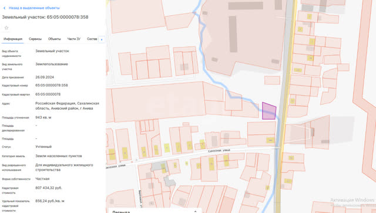
Task: Switch to the Сервисы tab
Action: [x=35, y=39]
